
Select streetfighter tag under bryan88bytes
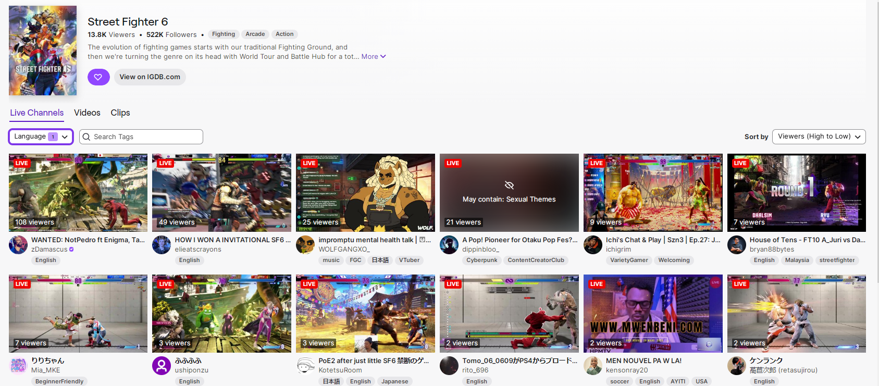coord(837,260)
